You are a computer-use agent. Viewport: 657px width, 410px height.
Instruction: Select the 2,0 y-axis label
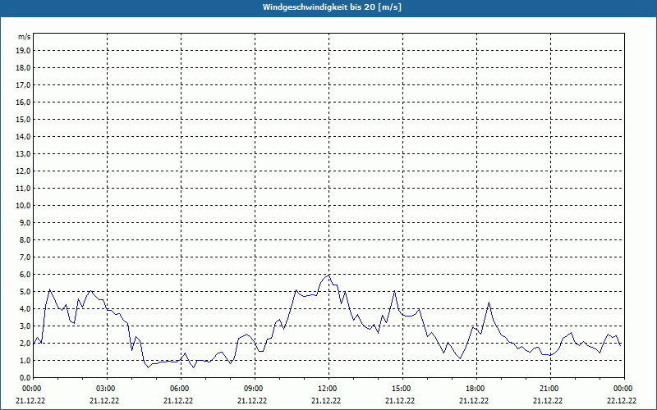point(25,343)
